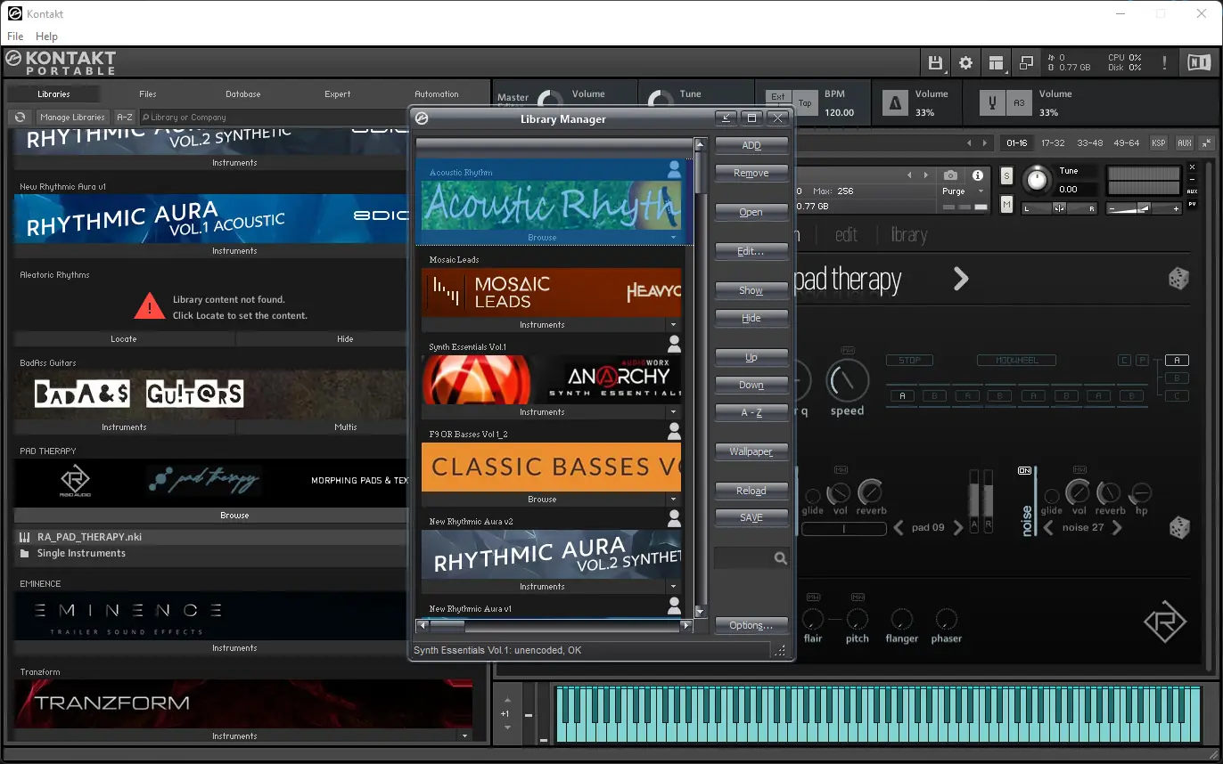Click the Edit... button in Library Manager
The image size is (1223, 764).
[751, 251]
